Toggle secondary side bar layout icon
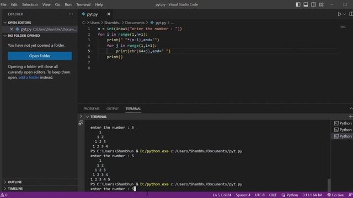Image resolution: width=353 pixels, height=198 pixels. (x=313, y=4)
